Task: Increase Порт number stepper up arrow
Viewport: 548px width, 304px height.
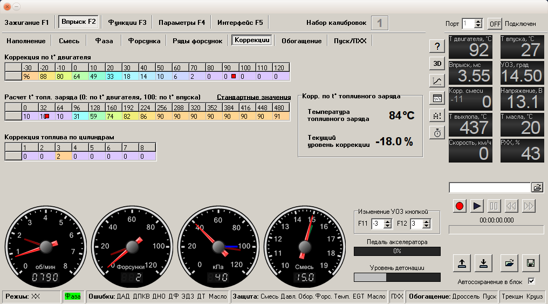Action: point(478,22)
